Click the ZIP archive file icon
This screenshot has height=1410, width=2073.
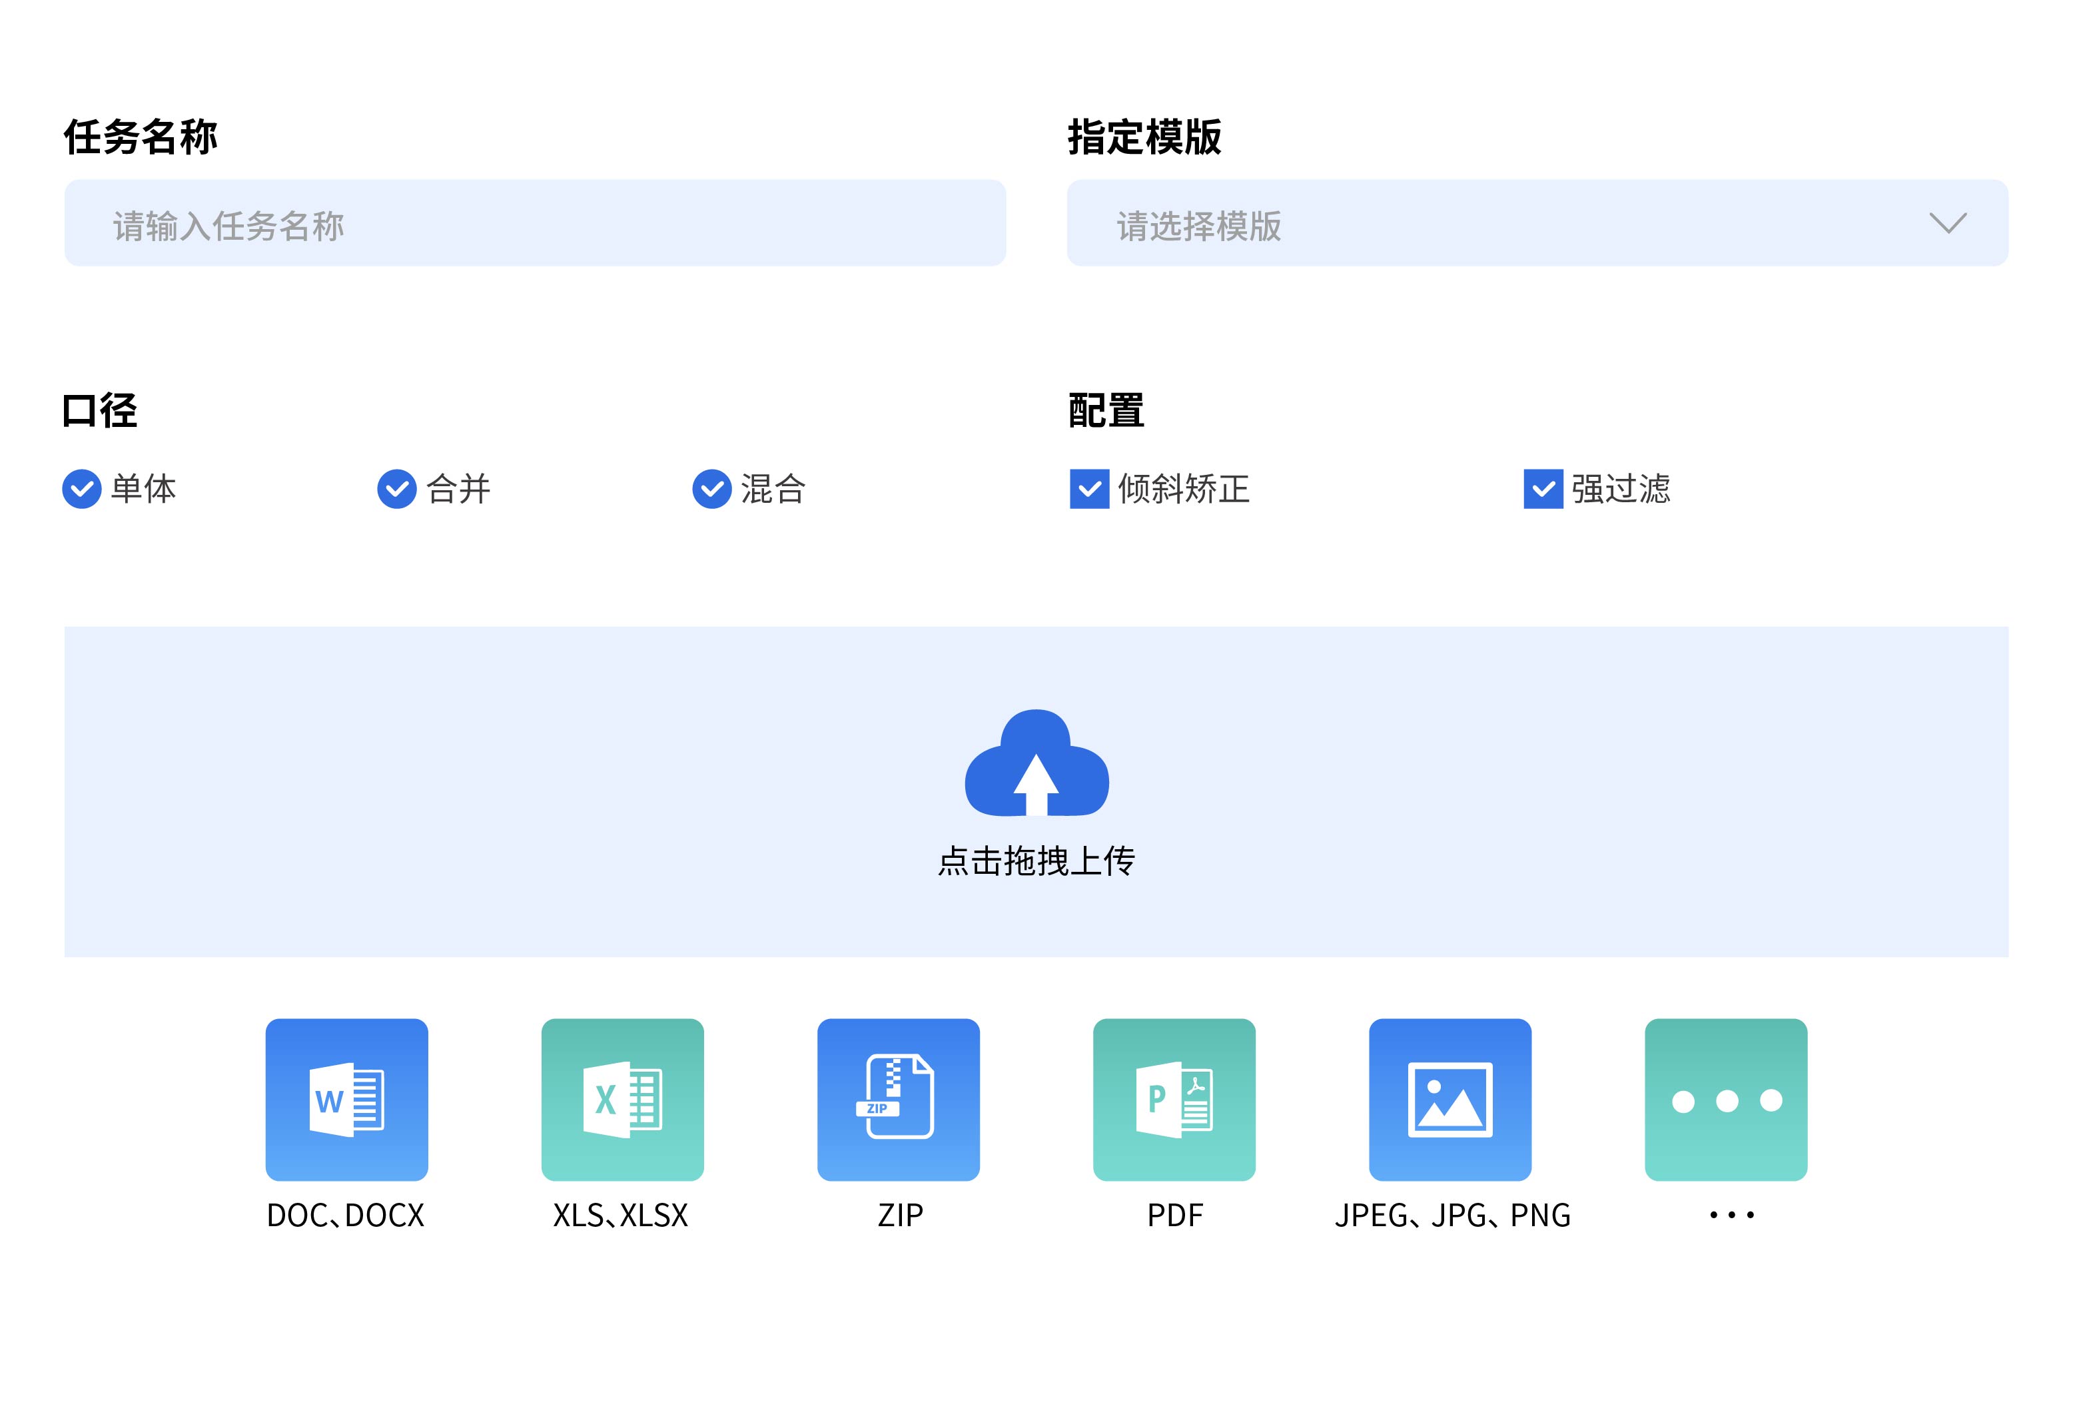pos(898,1099)
